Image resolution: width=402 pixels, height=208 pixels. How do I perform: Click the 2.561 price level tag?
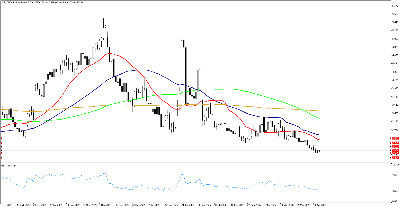[396, 153]
